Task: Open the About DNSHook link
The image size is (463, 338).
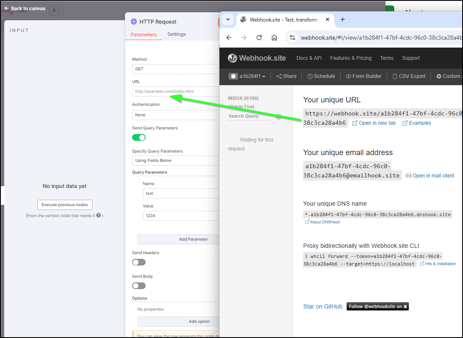Action: click(322, 222)
